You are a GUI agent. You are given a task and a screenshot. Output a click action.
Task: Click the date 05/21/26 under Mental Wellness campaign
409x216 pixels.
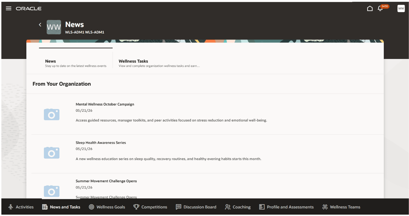coord(84,111)
